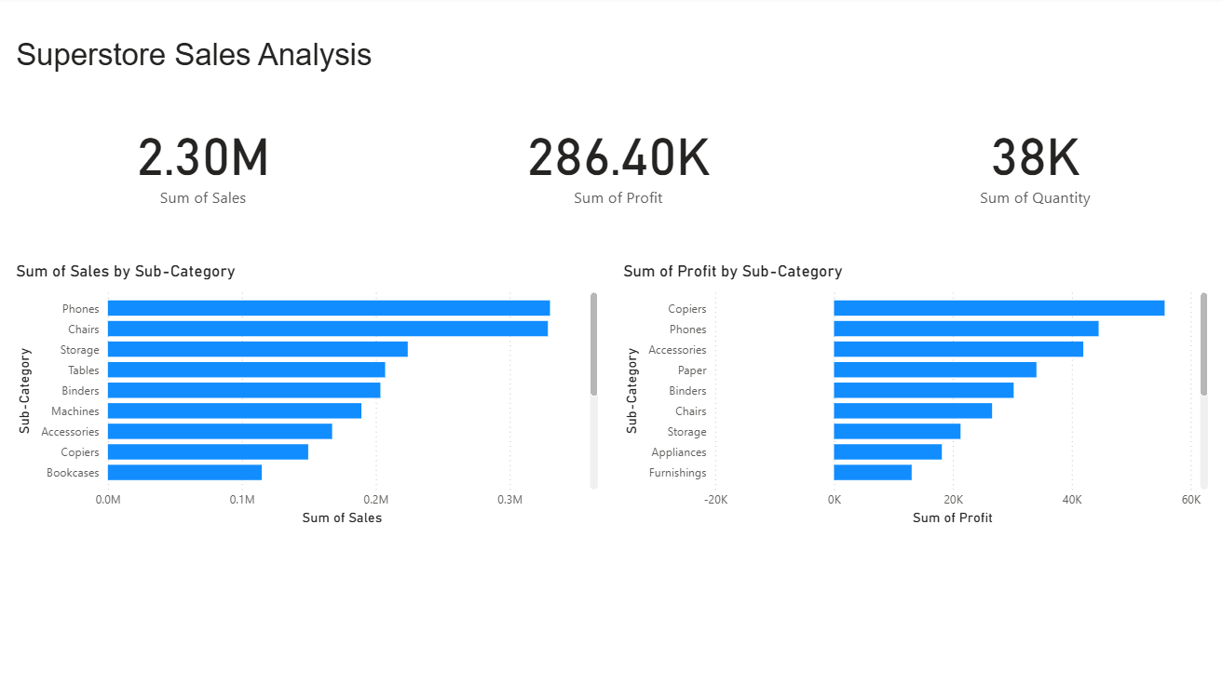Click the Accessories bar in Profit chart

tap(957, 349)
